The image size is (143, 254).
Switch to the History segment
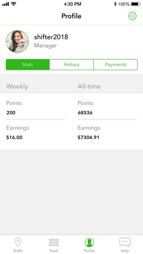[x=71, y=64]
